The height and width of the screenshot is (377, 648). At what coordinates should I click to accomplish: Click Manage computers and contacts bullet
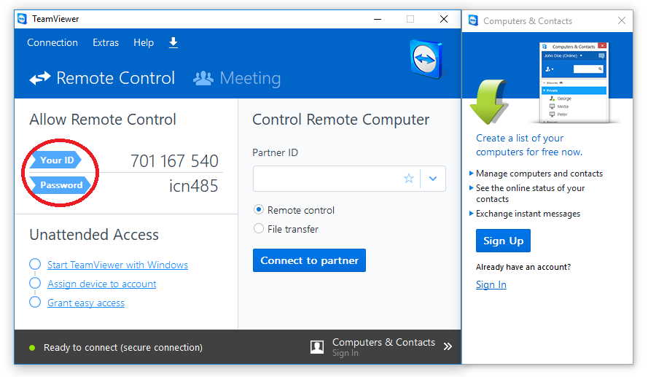coord(539,174)
